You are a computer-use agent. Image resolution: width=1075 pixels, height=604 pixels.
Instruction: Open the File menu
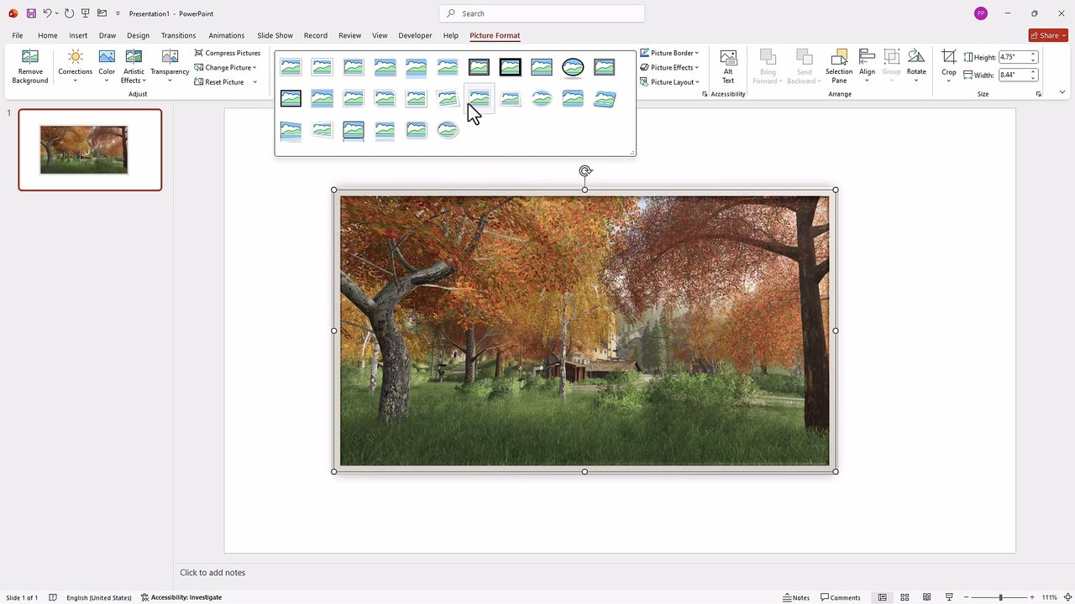18,35
